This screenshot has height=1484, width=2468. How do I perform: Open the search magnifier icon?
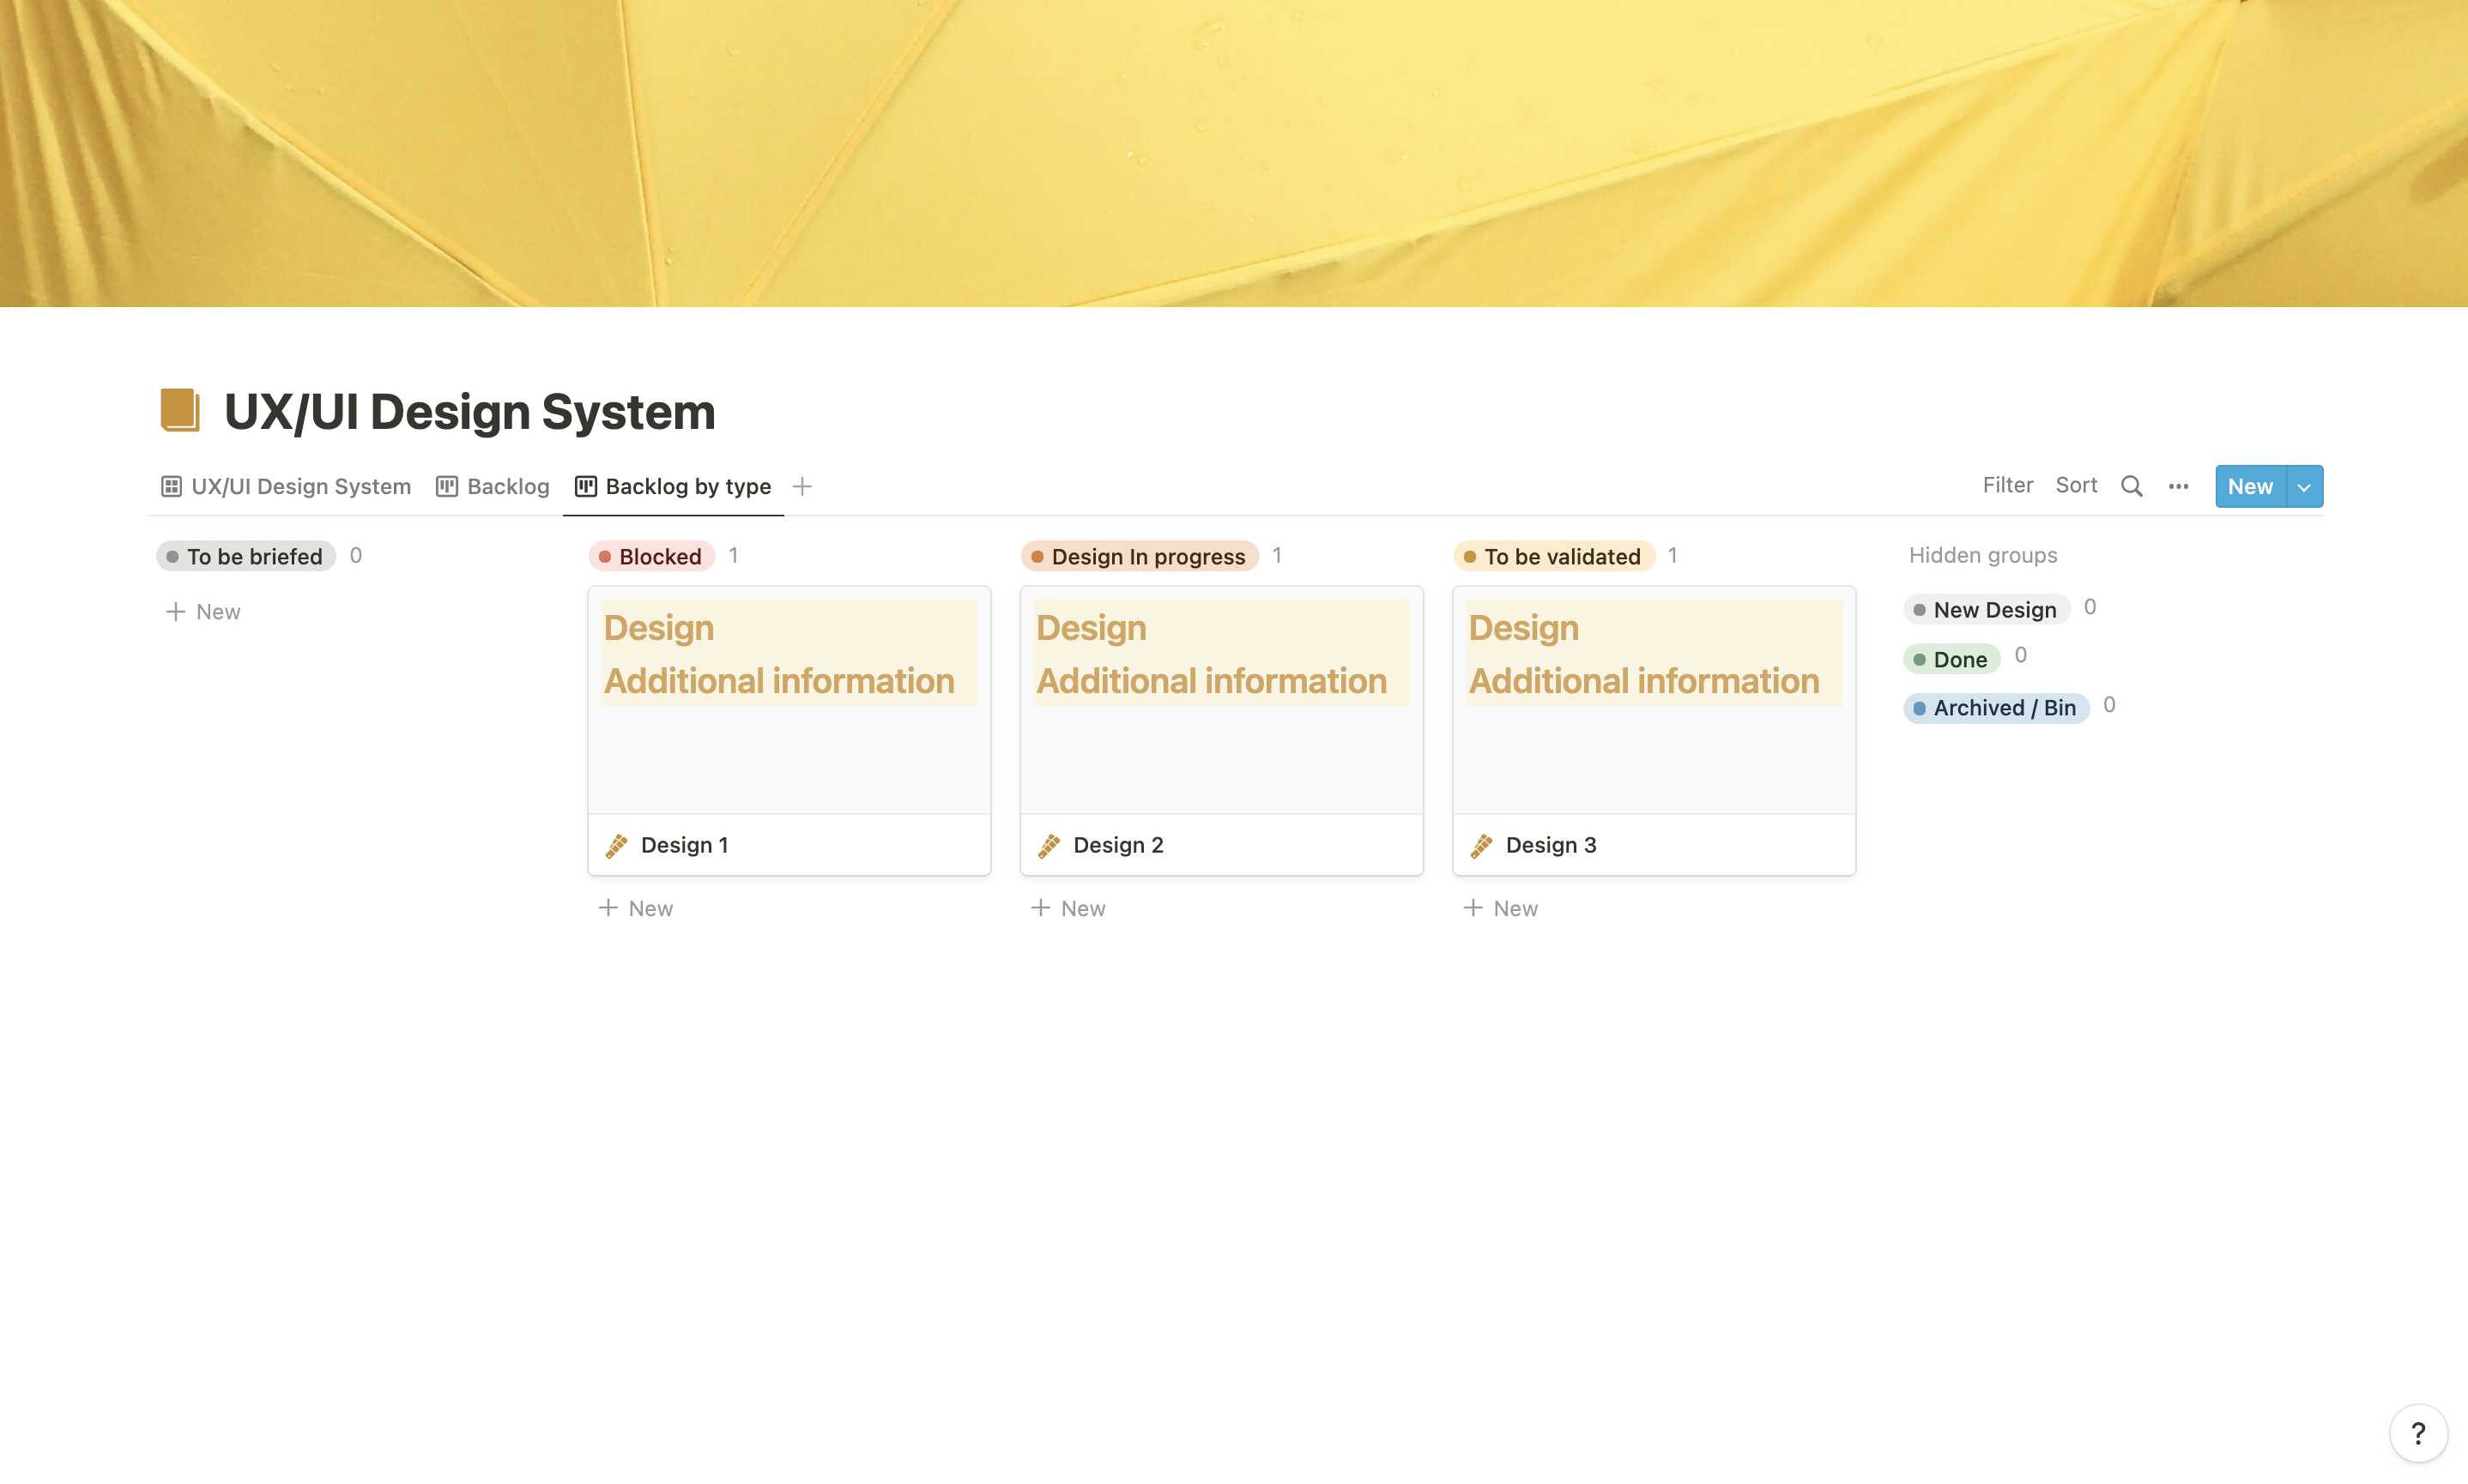2131,486
